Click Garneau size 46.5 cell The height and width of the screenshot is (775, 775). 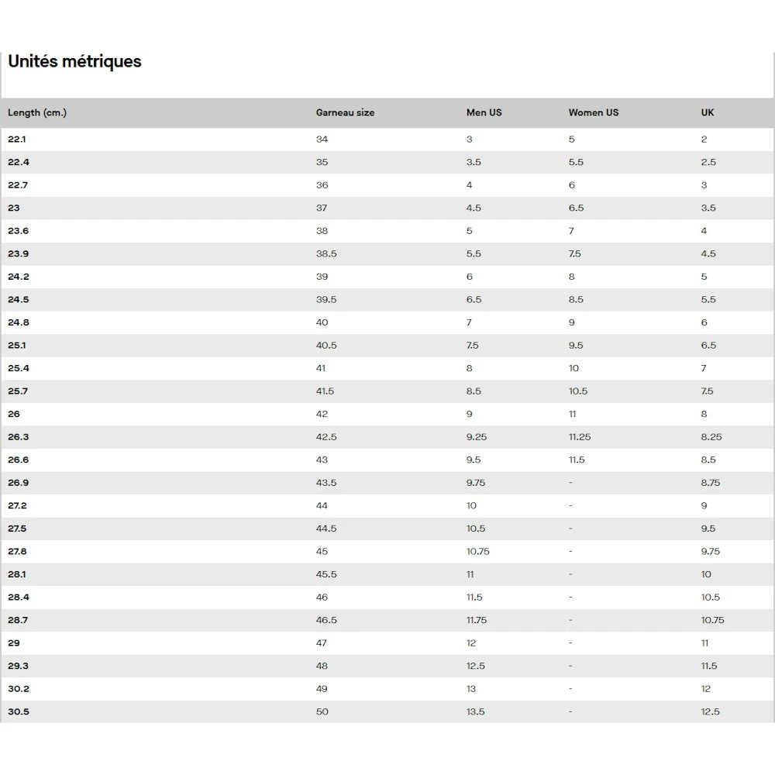(x=326, y=621)
